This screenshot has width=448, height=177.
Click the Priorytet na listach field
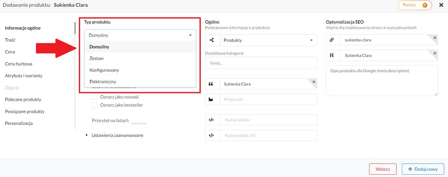point(138,120)
